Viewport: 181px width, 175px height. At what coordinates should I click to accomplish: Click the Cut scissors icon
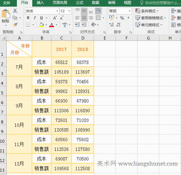pos(15,11)
